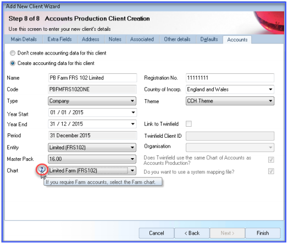The width and height of the screenshot is (288, 243).
Task: Click the disabled Next button
Action: pos(228,233)
